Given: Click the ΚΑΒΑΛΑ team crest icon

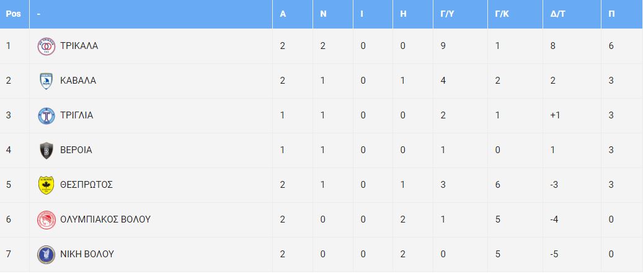Looking at the screenshot, I should tap(46, 81).
